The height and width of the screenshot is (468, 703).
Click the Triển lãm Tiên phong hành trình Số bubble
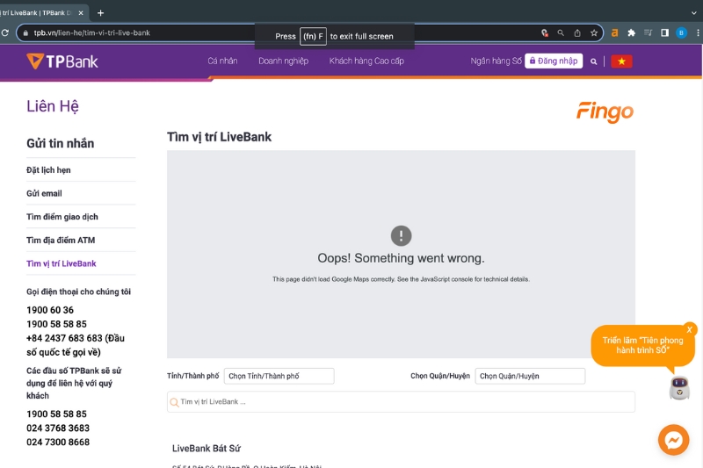(x=642, y=345)
